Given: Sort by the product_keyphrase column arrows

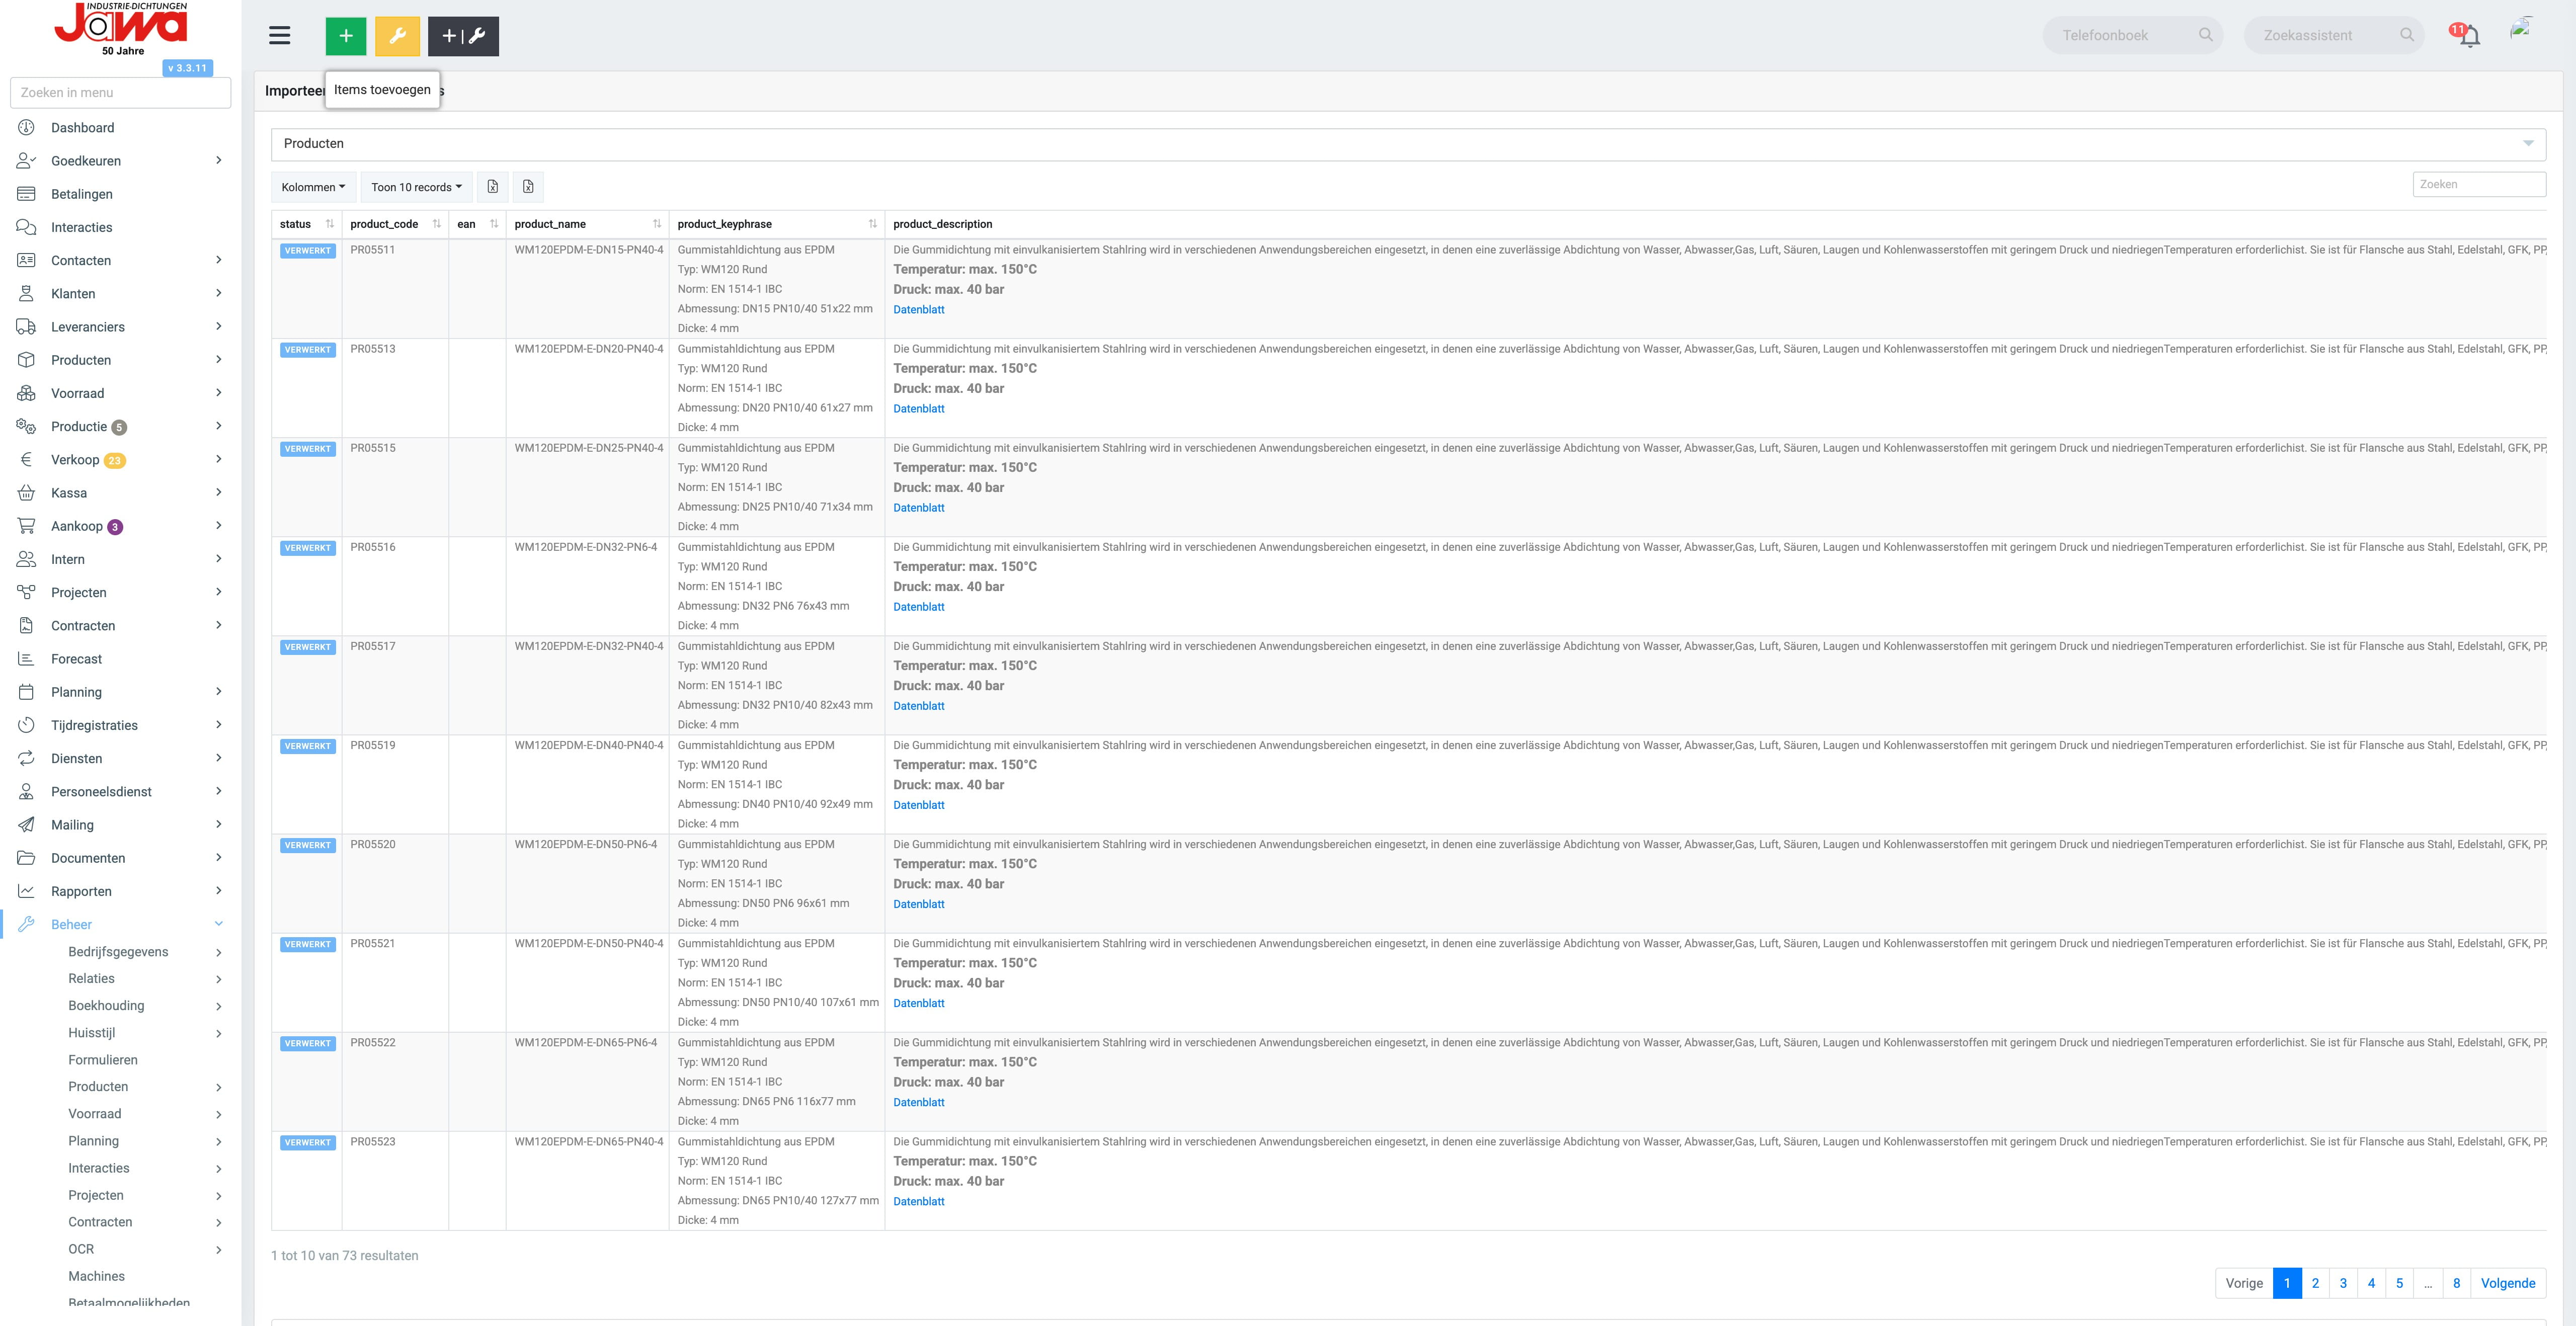Looking at the screenshot, I should tap(873, 224).
